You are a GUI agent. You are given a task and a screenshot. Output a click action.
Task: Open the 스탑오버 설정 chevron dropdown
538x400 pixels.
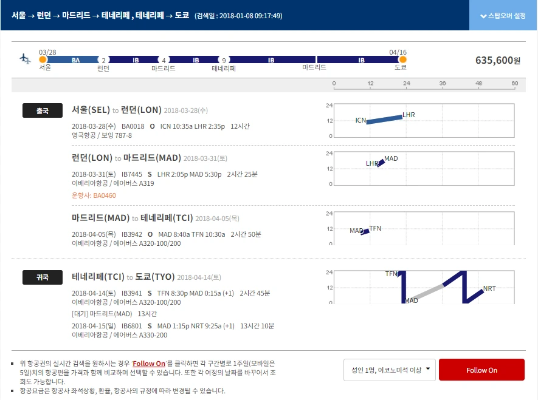(483, 15)
